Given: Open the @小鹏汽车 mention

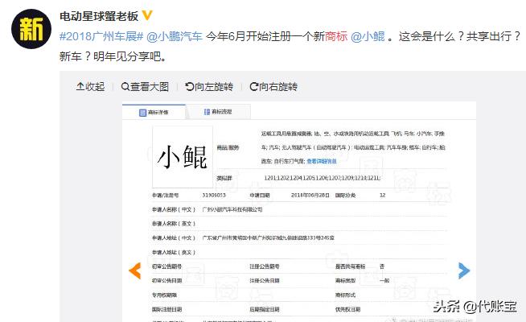Looking at the screenshot, I should 175,36.
